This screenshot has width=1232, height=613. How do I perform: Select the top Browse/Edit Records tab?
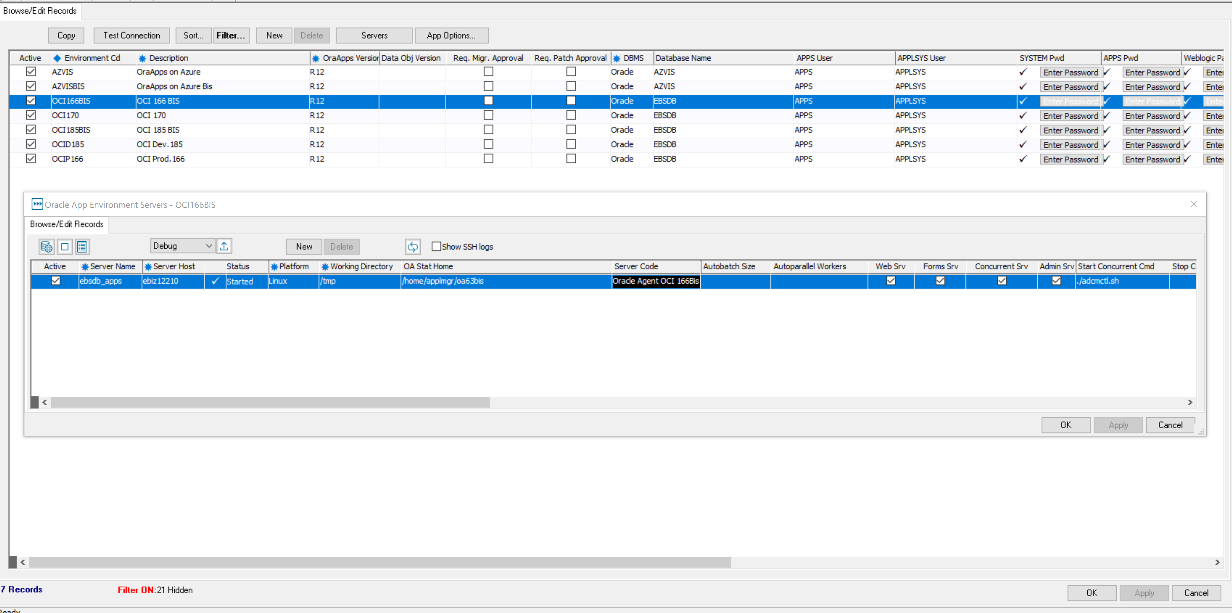[x=40, y=11]
